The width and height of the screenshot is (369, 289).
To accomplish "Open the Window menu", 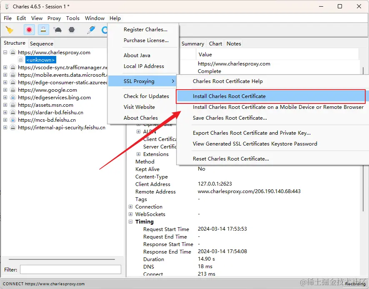I will coord(95,18).
